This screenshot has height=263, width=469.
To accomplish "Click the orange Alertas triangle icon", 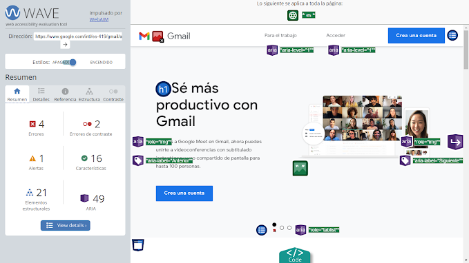I will point(32,158).
